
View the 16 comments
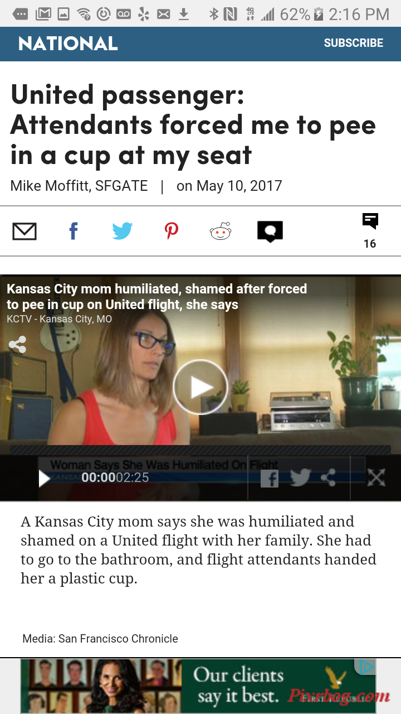point(370,231)
